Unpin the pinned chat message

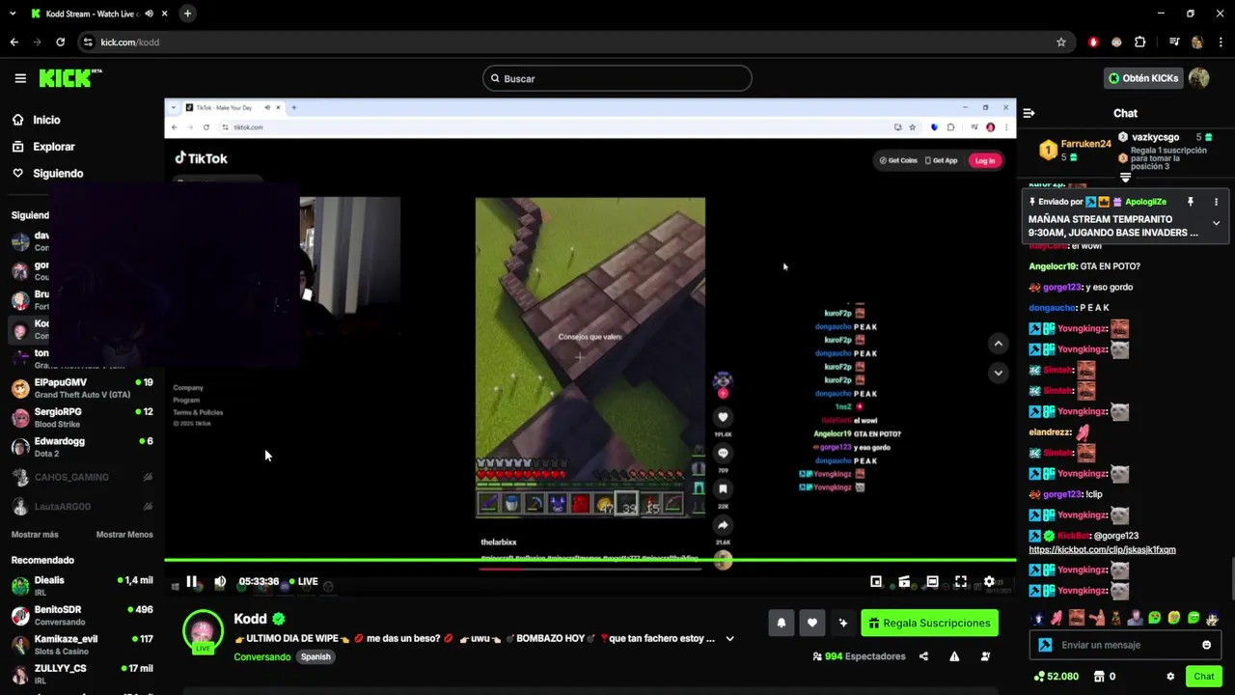pyautogui.click(x=1191, y=202)
